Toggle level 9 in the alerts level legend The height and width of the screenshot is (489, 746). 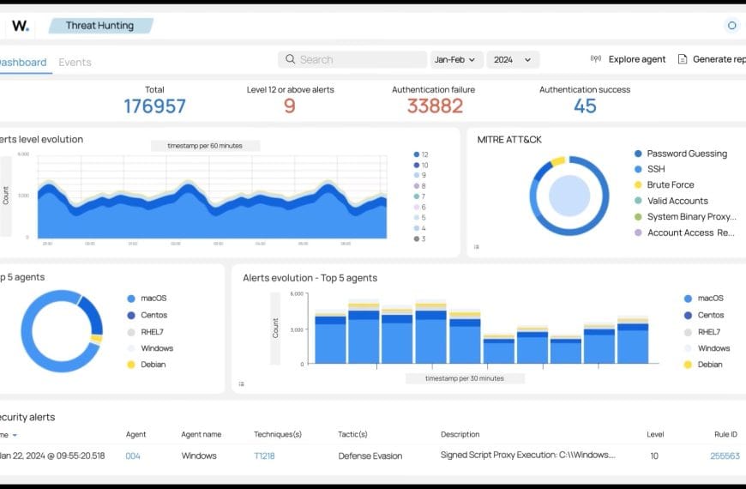pyautogui.click(x=420, y=175)
